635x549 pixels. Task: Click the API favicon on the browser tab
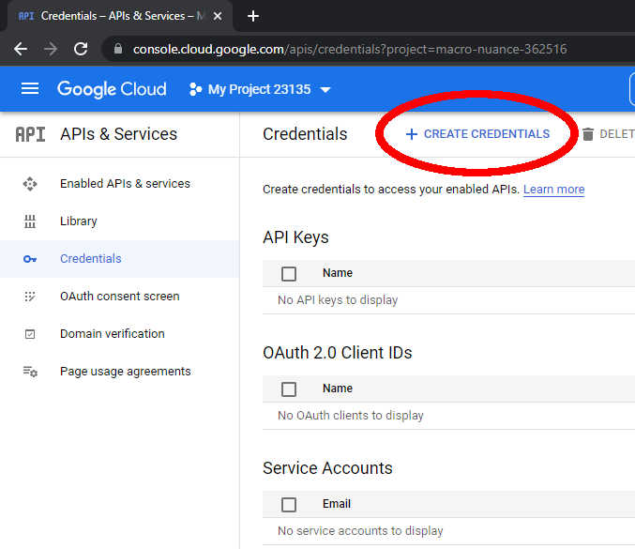(x=26, y=16)
